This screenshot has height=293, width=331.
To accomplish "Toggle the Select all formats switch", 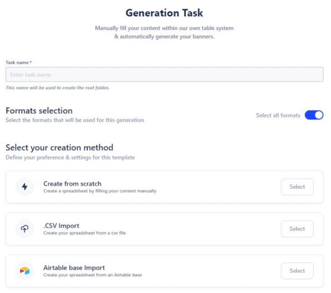I will click(314, 116).
